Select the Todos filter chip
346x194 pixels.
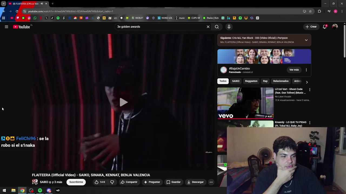pos(223,81)
